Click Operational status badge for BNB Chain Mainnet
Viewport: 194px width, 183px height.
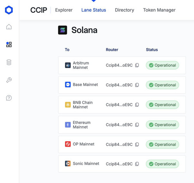pyautogui.click(x=163, y=105)
